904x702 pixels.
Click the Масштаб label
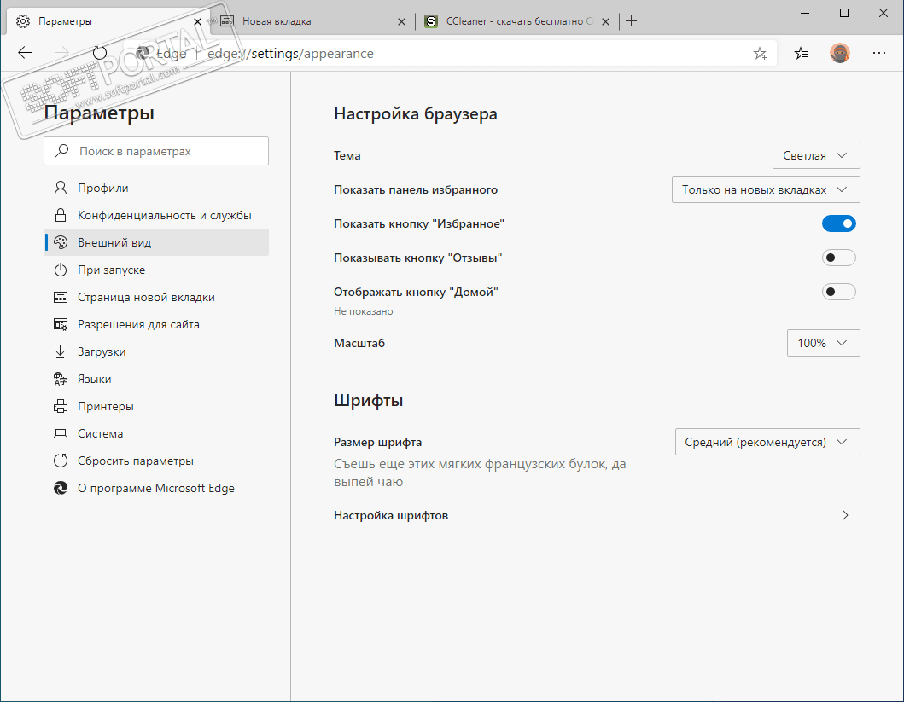click(x=359, y=343)
